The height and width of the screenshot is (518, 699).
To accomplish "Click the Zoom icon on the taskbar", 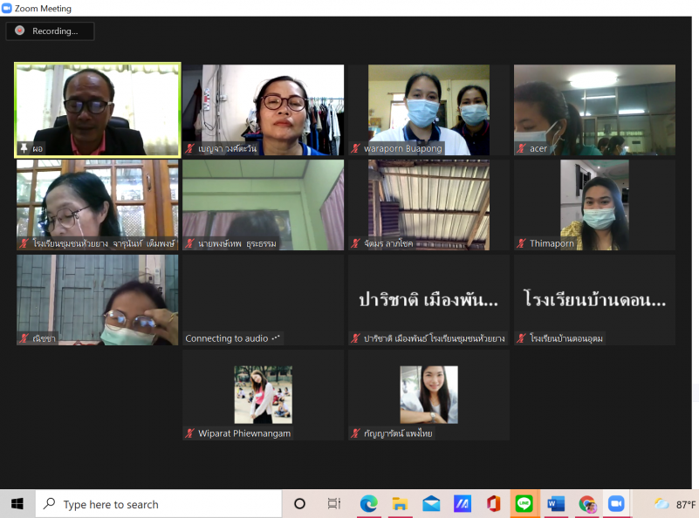I will coord(617,504).
